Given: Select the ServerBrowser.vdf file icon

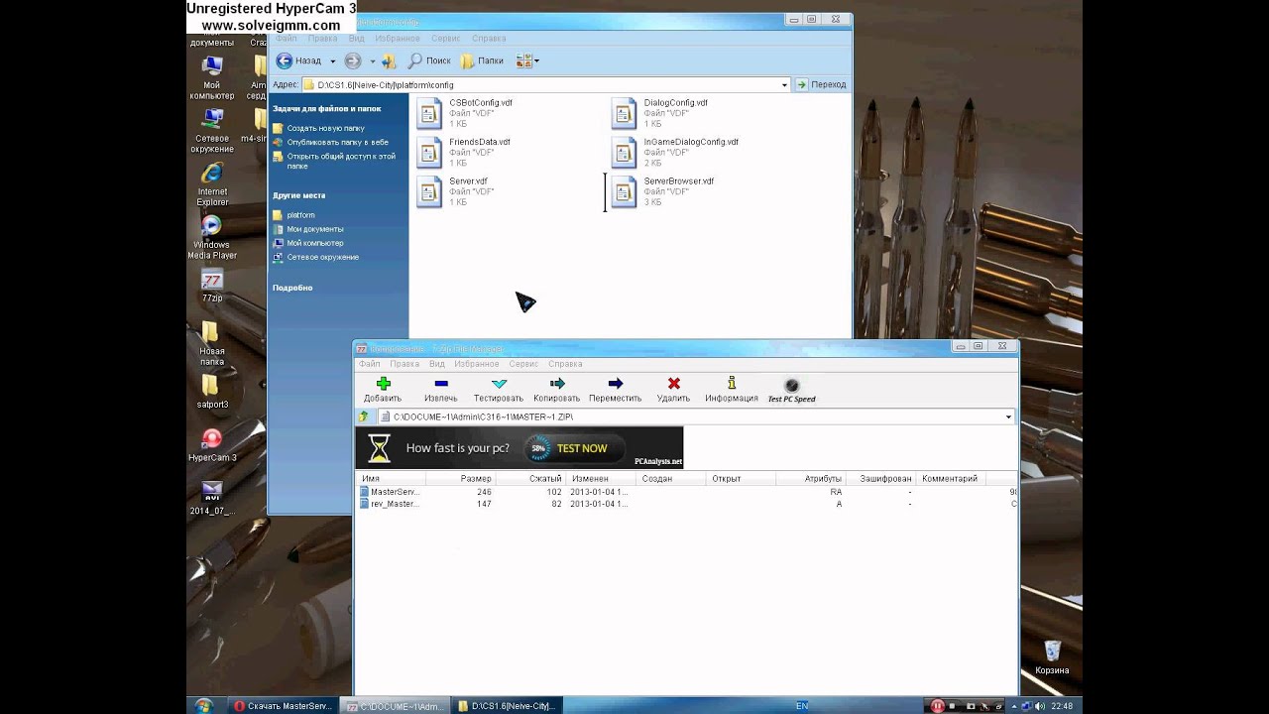Looking at the screenshot, I should coord(624,191).
